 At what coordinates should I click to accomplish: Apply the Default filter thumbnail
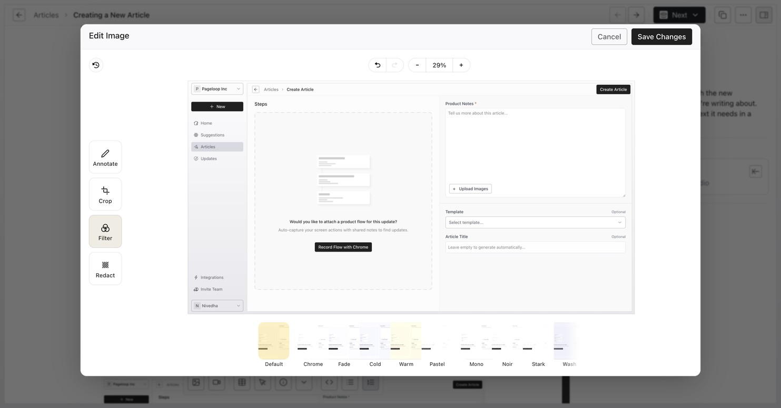pyautogui.click(x=274, y=341)
